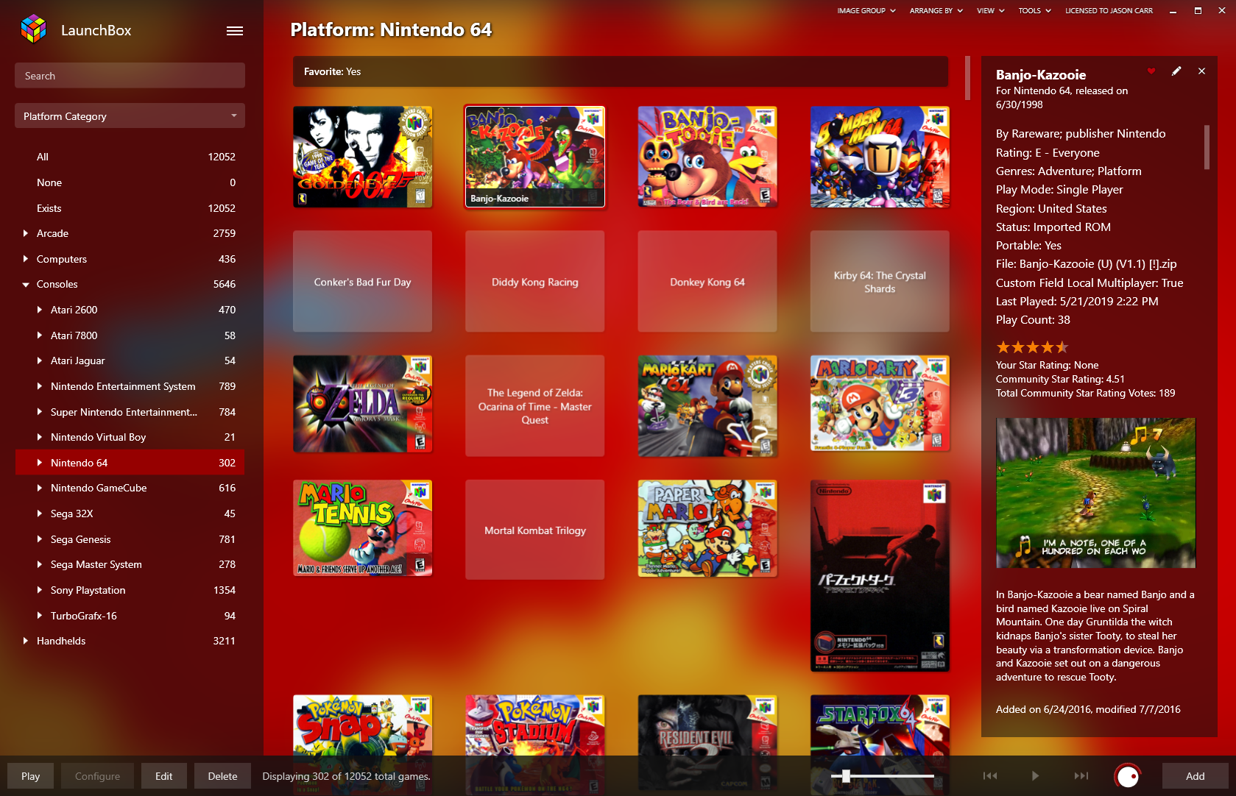Click the Favorite: Yes group header

(621, 71)
